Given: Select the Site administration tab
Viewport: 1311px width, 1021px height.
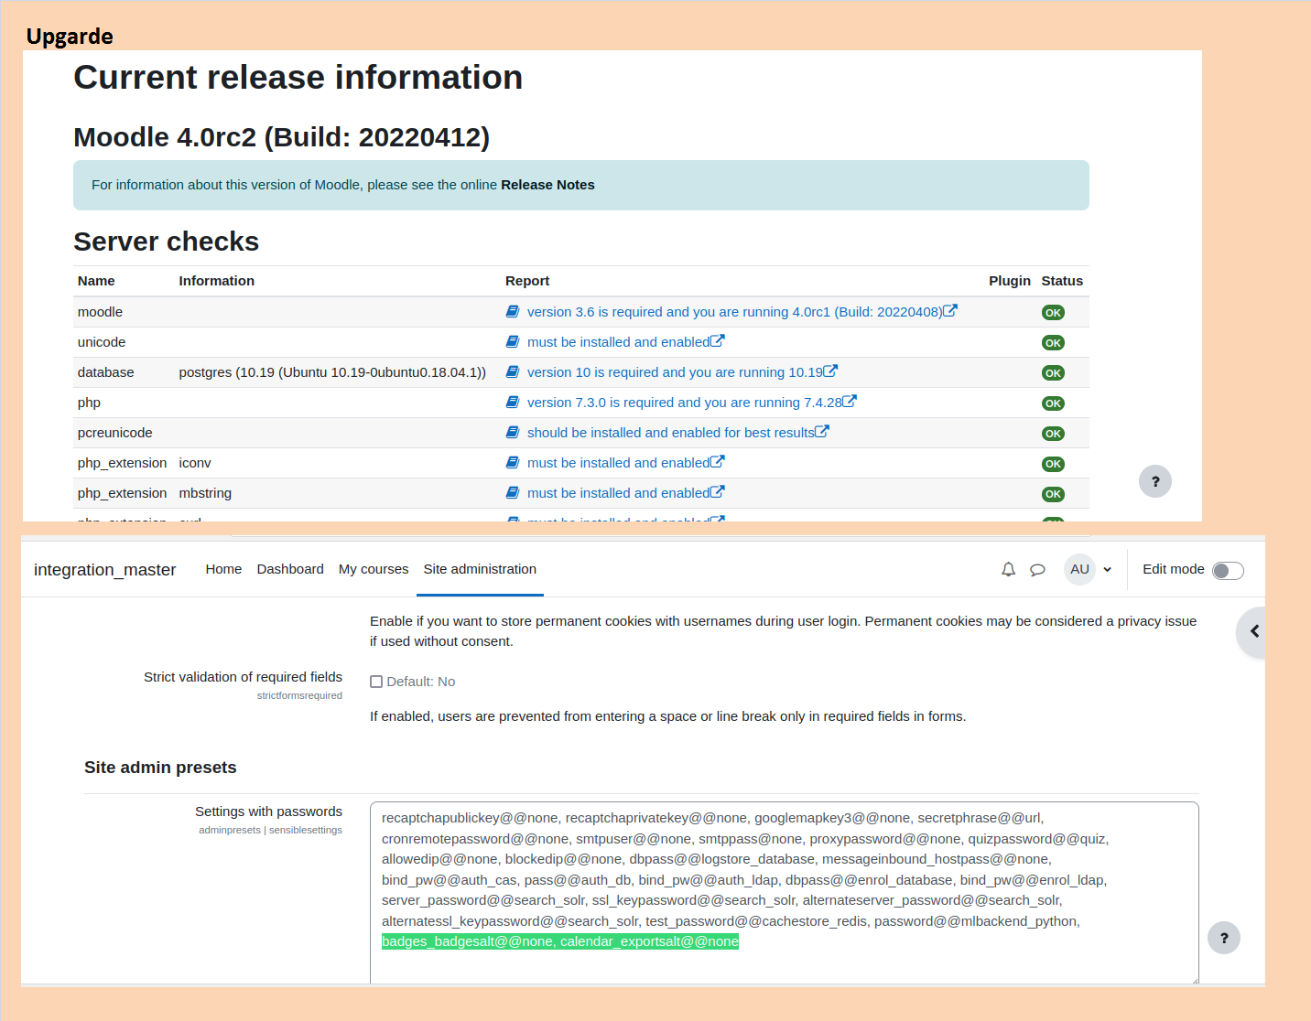Looking at the screenshot, I should click(480, 569).
